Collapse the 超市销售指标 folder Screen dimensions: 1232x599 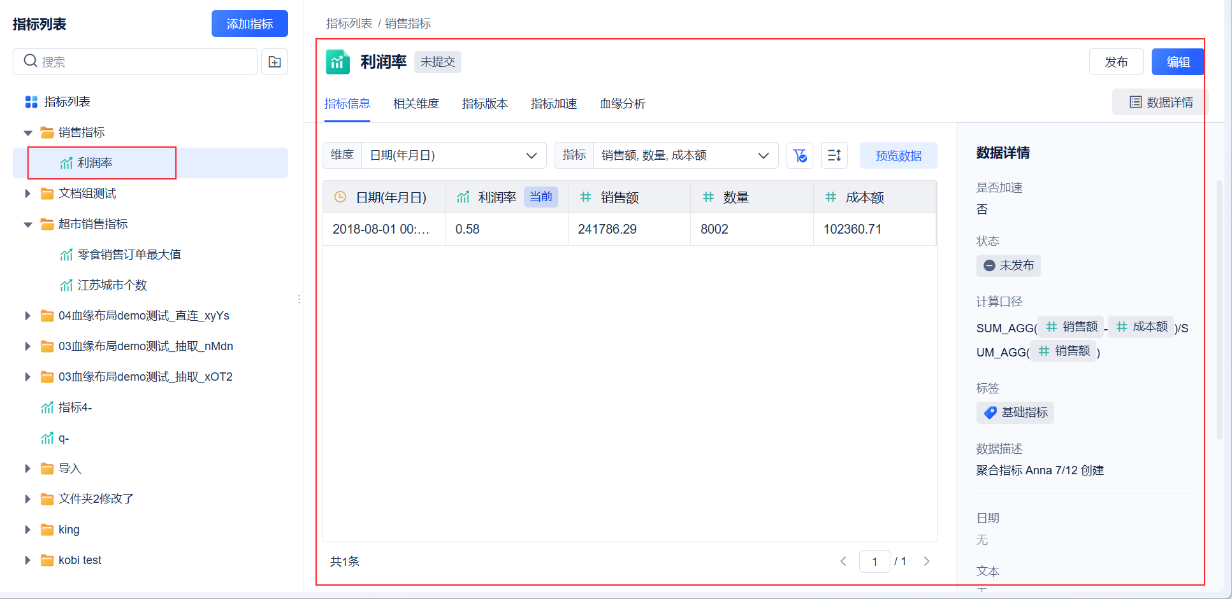[x=28, y=224]
